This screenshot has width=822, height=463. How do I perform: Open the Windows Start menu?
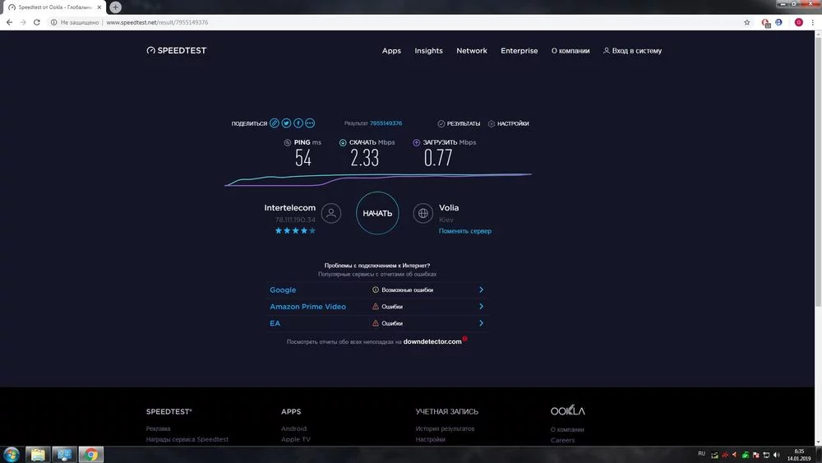pos(11,454)
